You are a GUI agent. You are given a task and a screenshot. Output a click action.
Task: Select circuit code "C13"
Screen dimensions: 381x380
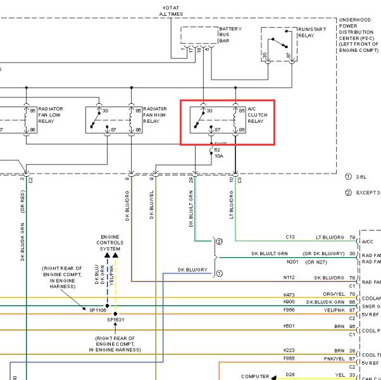290,237
